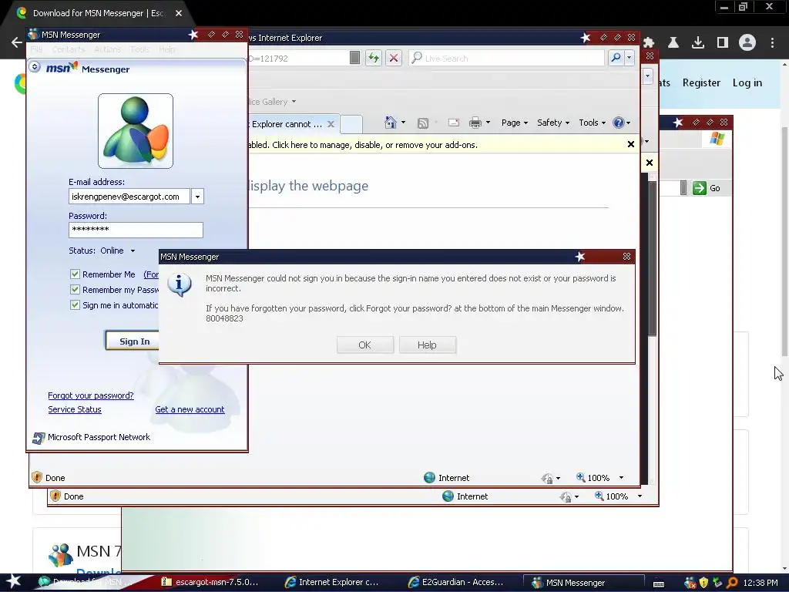The height and width of the screenshot is (592, 789).
Task: Click the browser Downloads arrow icon
Action: (697, 43)
